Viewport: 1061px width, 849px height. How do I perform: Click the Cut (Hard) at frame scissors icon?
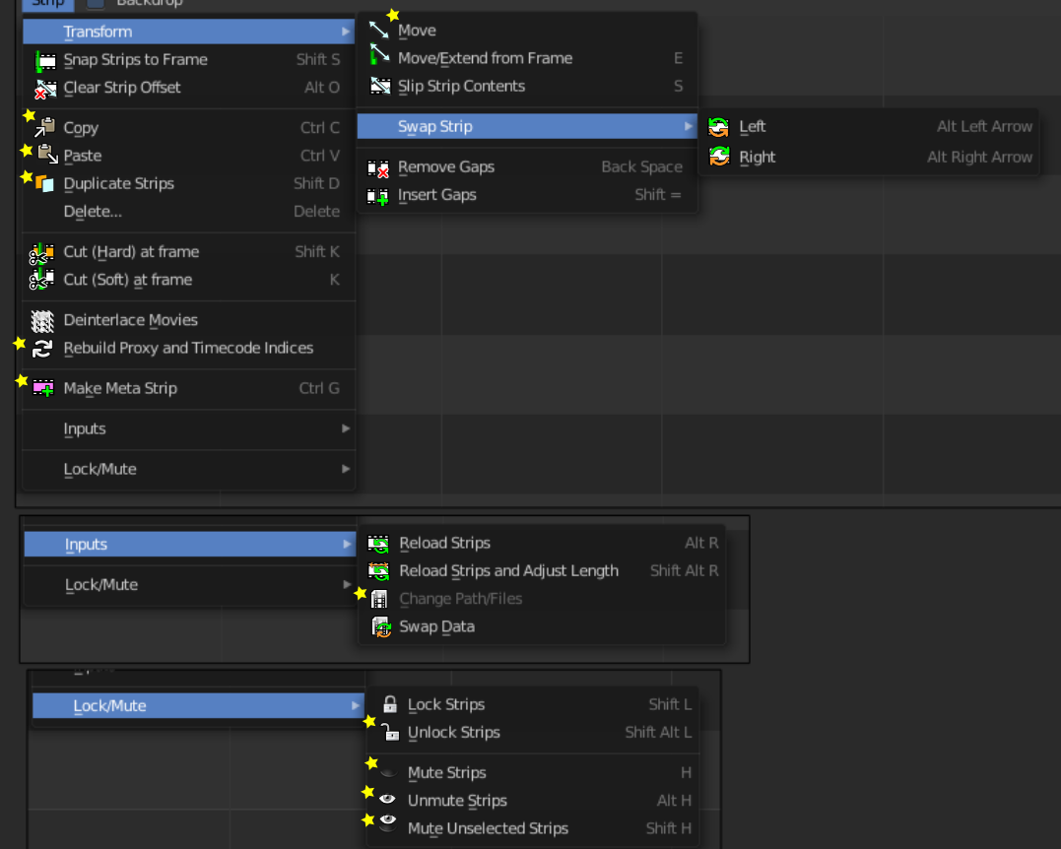pos(42,253)
